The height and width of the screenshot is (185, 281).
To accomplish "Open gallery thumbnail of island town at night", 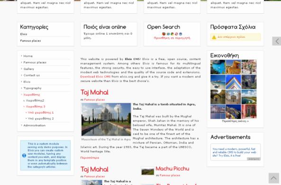I will tap(233, 112).
